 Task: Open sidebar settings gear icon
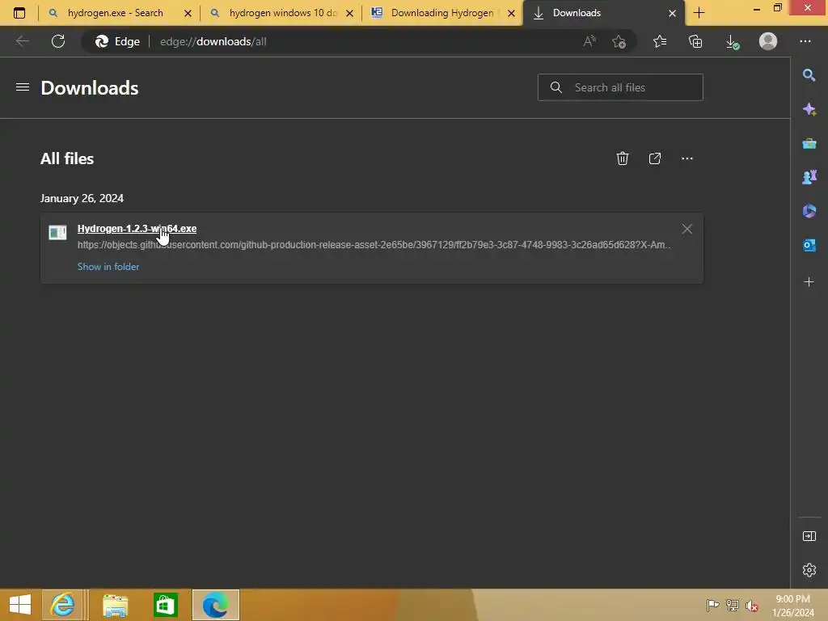[x=809, y=570]
